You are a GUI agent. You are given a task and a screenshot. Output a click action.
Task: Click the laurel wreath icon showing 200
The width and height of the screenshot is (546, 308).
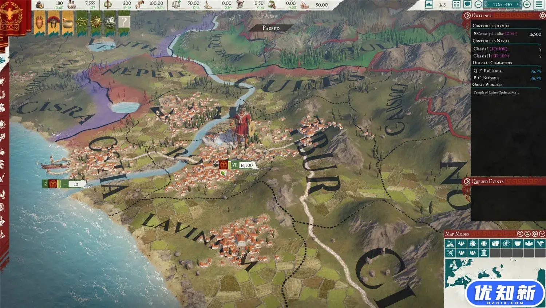click(x=108, y=5)
